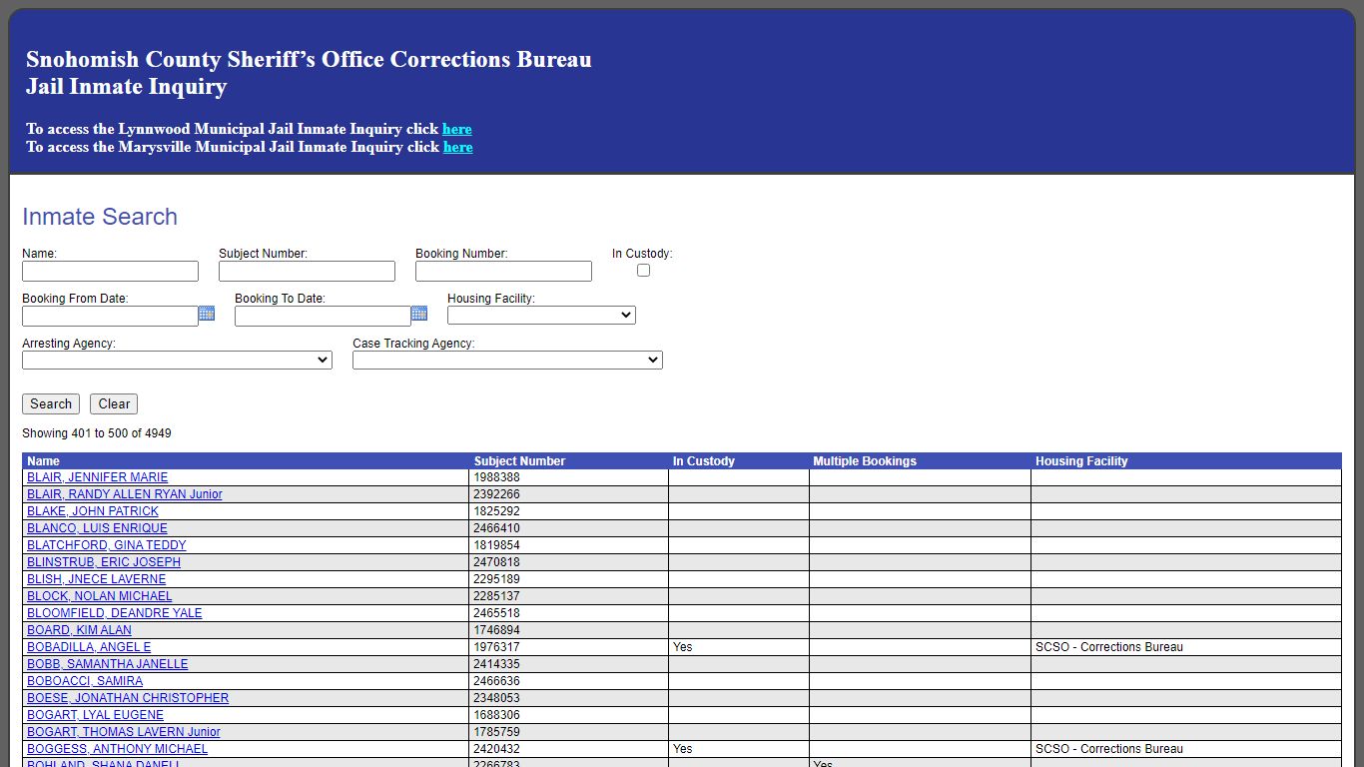The height and width of the screenshot is (767, 1364).
Task: Click Housing Facility cell in BOBADILLA row
Action: coord(1186,647)
